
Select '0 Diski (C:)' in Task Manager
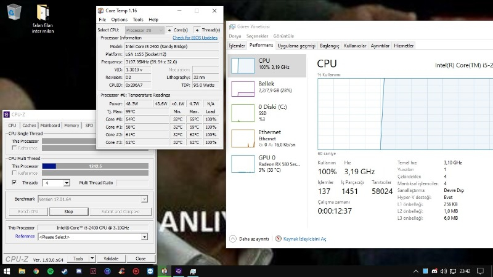267,113
